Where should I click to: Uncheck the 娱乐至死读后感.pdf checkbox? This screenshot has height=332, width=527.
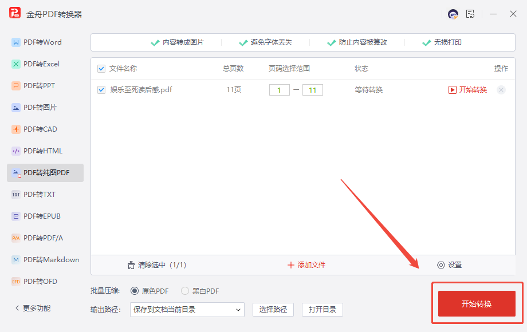pos(101,90)
